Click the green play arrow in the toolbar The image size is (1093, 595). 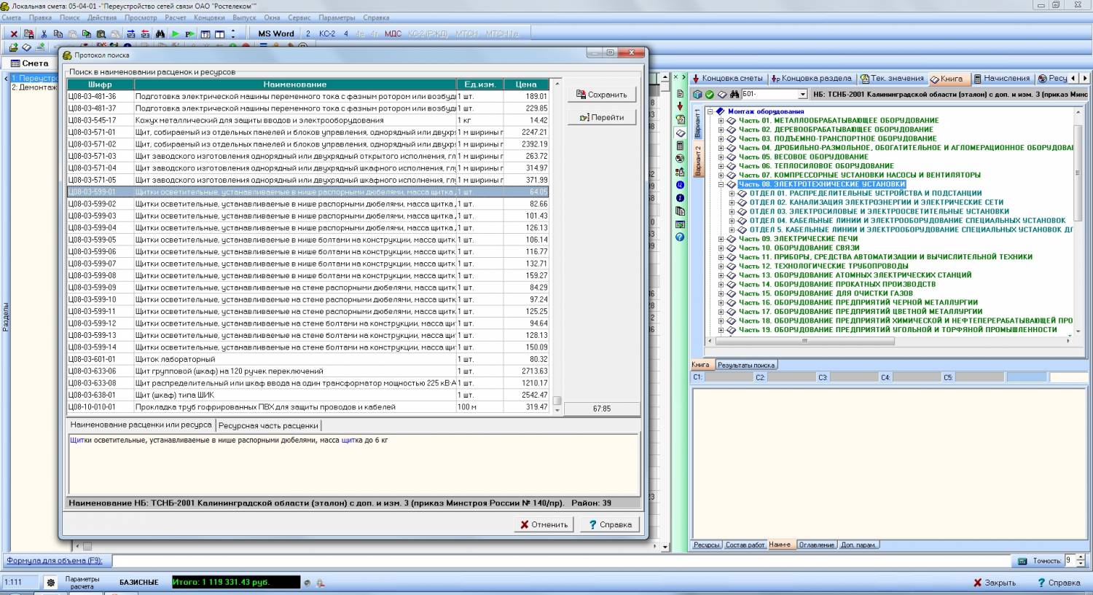[176, 34]
